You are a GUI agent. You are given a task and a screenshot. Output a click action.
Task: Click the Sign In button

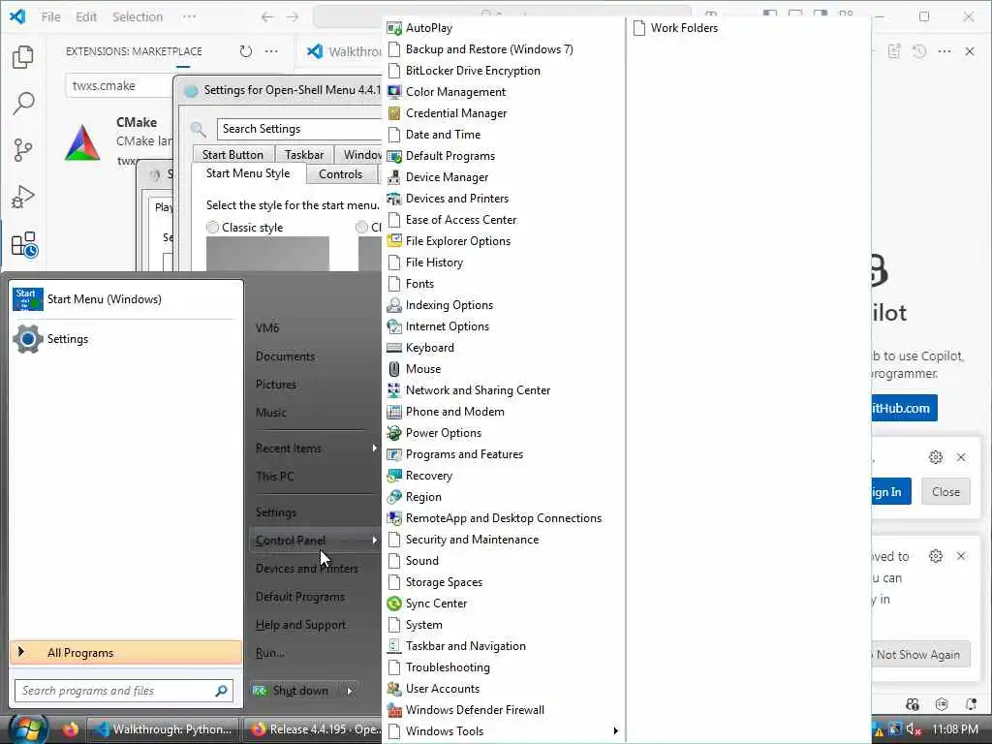[890, 491]
